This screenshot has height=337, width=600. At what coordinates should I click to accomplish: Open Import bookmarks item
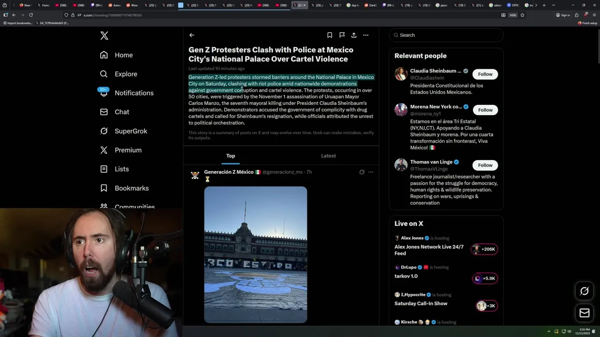pos(18,23)
